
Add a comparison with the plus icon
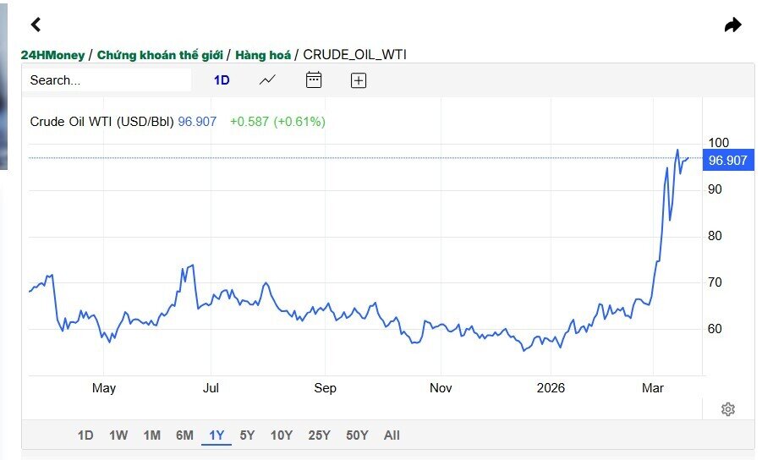pos(358,80)
